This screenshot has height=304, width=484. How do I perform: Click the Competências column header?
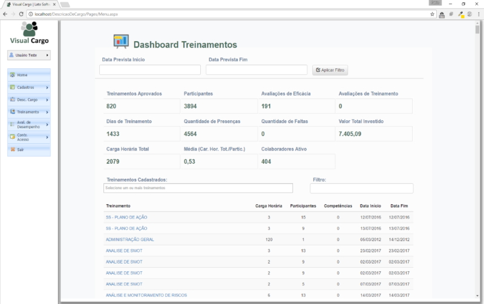point(338,205)
